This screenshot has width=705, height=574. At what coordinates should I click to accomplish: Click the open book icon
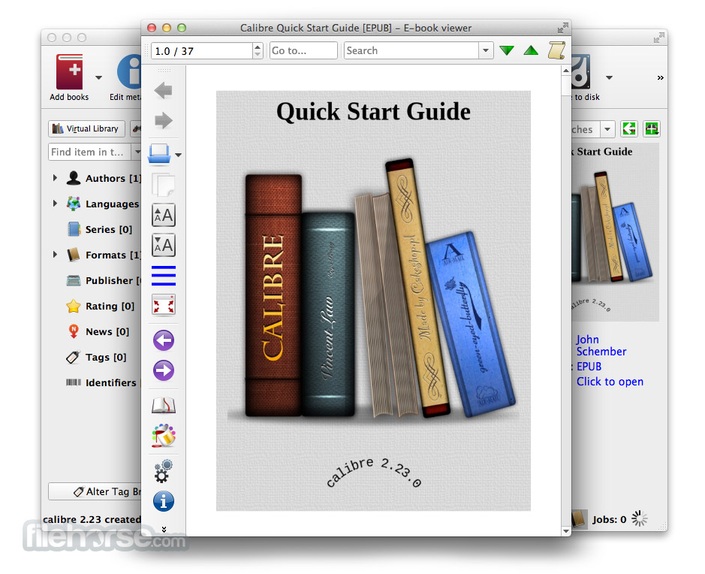[163, 405]
